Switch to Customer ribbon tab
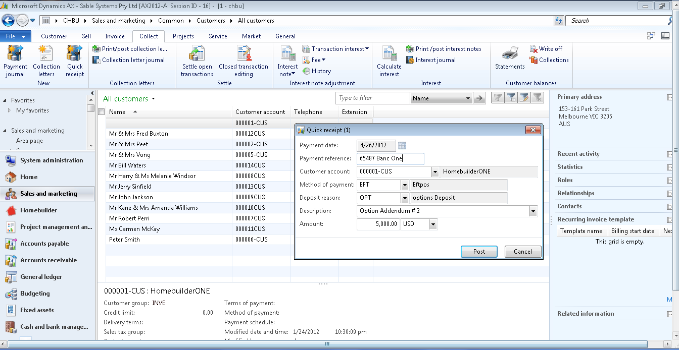The image size is (679, 350). pyautogui.click(x=54, y=36)
